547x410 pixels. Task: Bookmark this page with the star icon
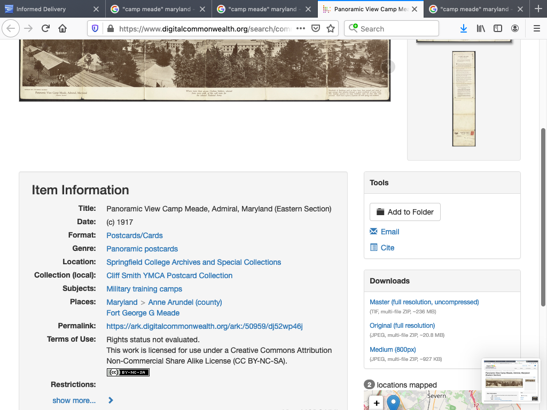[x=331, y=29]
